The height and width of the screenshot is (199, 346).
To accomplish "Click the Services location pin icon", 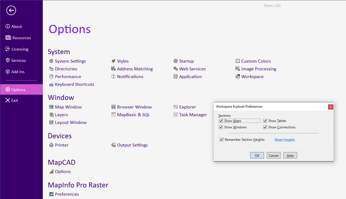I will pyautogui.click(x=8, y=60).
